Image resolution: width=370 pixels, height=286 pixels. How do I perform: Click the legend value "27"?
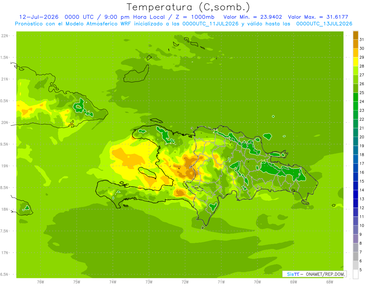(x=362, y=75)
